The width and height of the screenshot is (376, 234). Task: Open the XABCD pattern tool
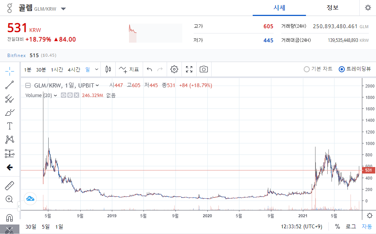click(10, 140)
